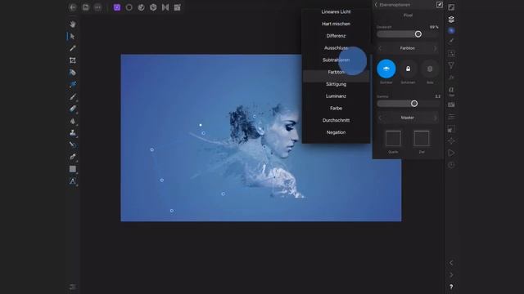Screen dimensions: 524x294
Task: Open the Tone Mapping persona icon
Action: (165, 7)
